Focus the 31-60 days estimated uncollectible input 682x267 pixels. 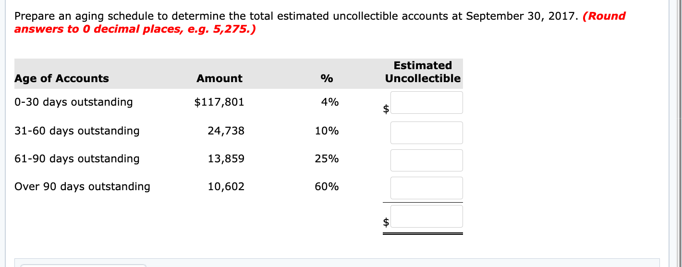click(x=426, y=133)
